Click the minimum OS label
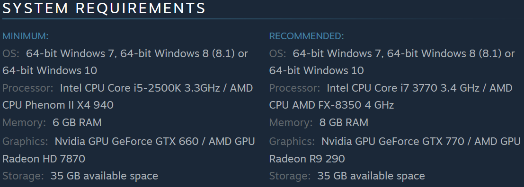Screen dimensions: 524x187 [x=11, y=53]
